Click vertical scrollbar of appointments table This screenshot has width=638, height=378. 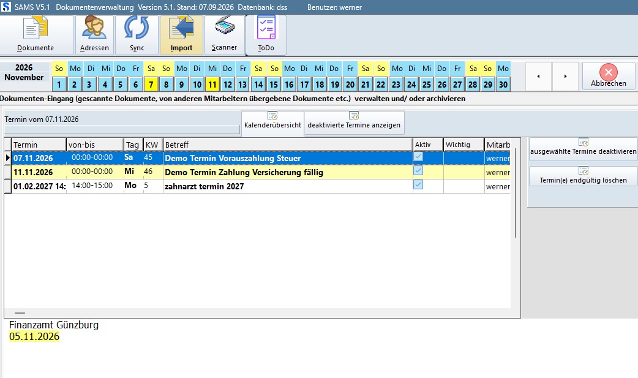click(516, 192)
